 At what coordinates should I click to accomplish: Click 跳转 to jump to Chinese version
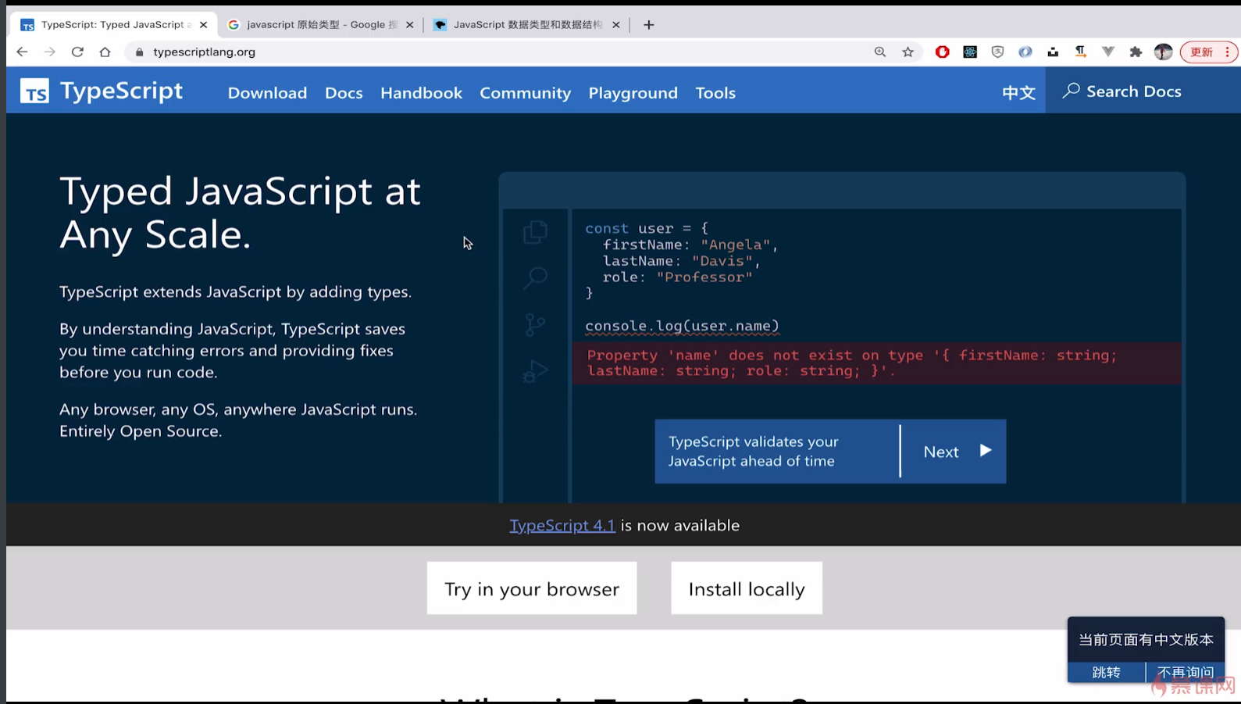1106,672
